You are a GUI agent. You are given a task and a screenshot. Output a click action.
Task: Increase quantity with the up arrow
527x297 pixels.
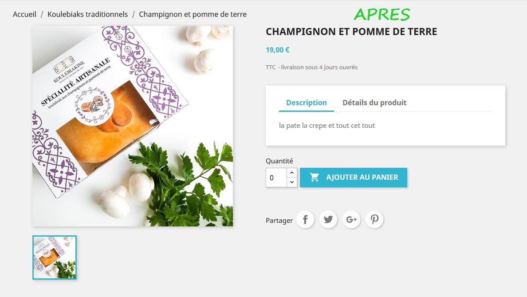click(292, 173)
